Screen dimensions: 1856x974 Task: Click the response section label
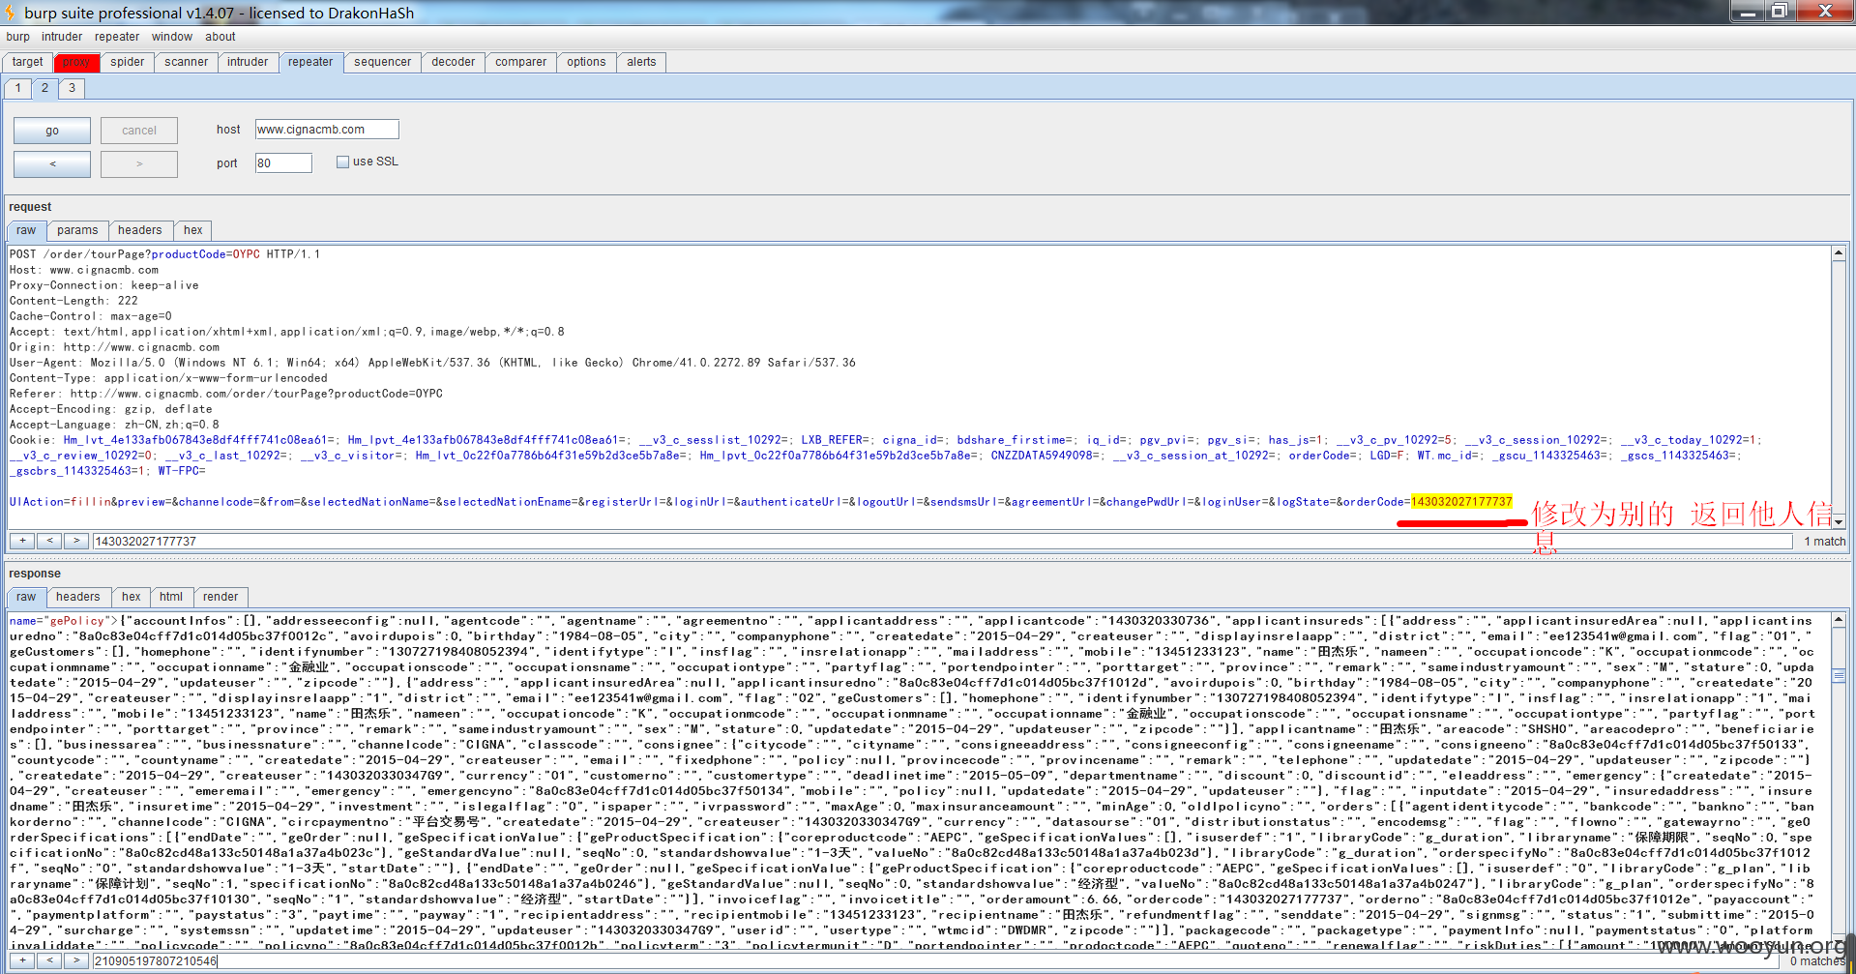pos(35,574)
